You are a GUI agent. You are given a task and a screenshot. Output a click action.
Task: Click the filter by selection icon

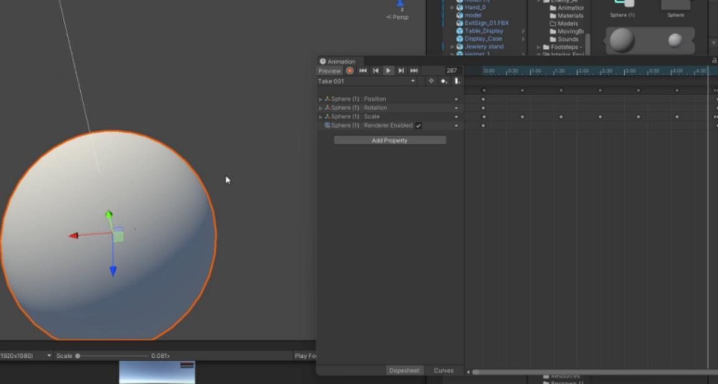click(431, 81)
